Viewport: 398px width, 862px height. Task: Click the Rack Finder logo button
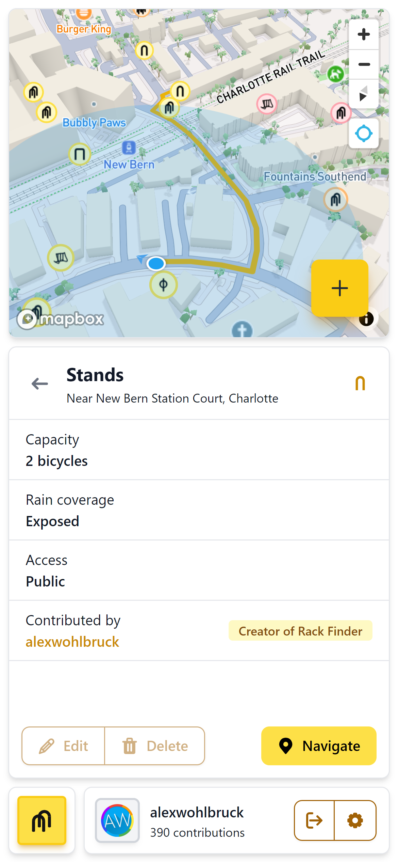[x=42, y=820]
